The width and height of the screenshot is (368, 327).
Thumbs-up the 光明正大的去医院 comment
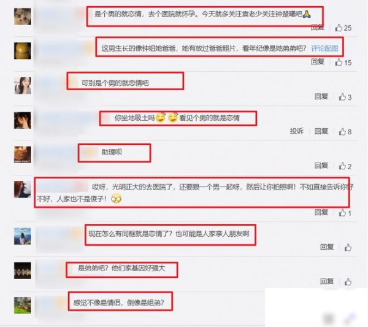pos(342,213)
